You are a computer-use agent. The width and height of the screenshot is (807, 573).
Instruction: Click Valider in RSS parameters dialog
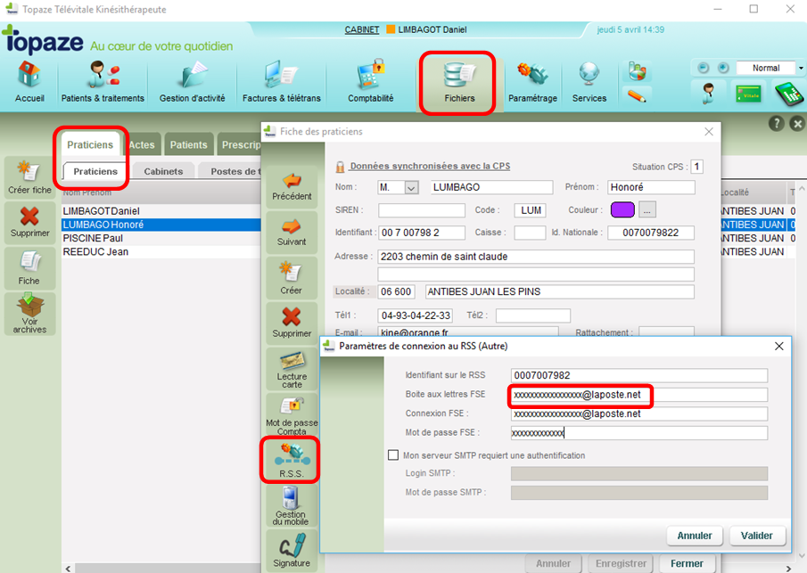[756, 536]
